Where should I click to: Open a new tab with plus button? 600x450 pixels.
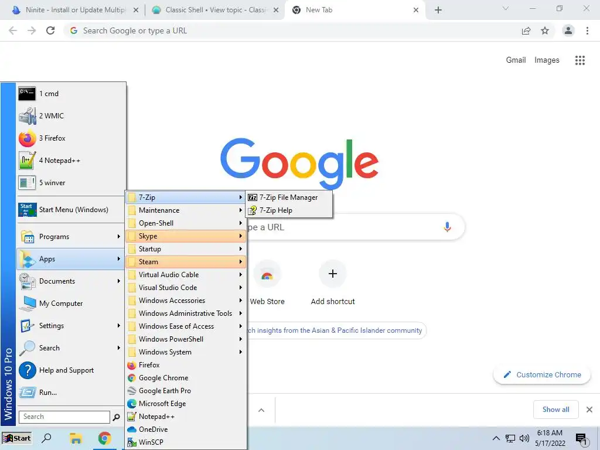438,10
